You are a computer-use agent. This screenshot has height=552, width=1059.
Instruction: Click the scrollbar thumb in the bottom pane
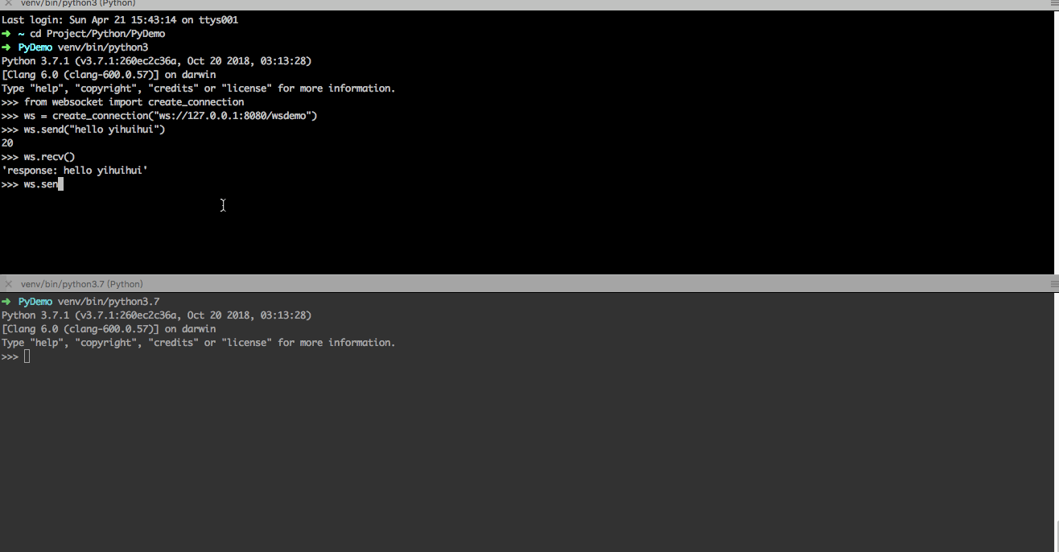coord(1057,536)
